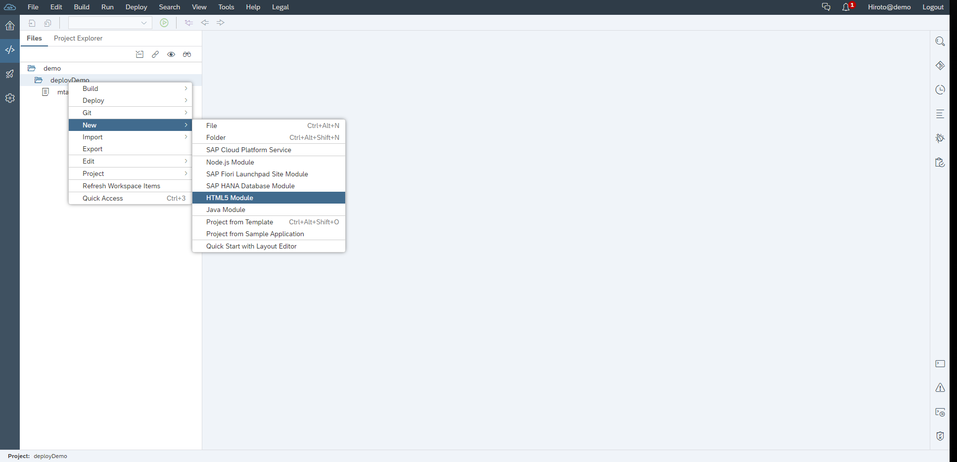Open the Legal menu
This screenshot has width=957, height=462.
click(280, 7)
